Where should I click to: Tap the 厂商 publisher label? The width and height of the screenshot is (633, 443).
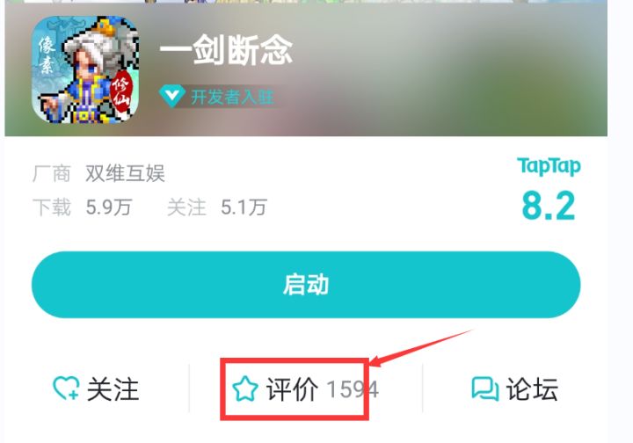52,173
